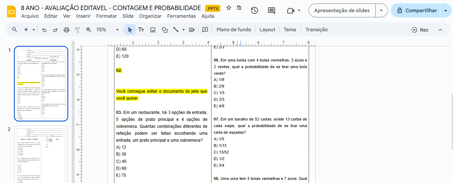
Task: Click answer 'C) 13/52'
Action: [x=221, y=152]
